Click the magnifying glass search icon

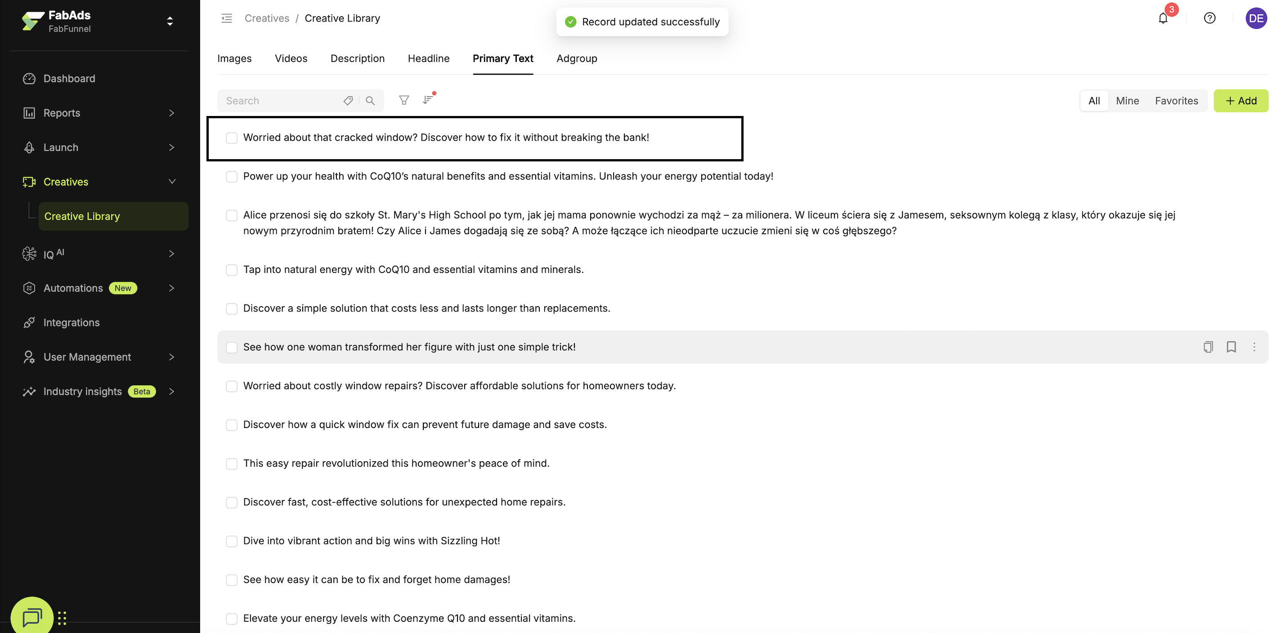(370, 100)
